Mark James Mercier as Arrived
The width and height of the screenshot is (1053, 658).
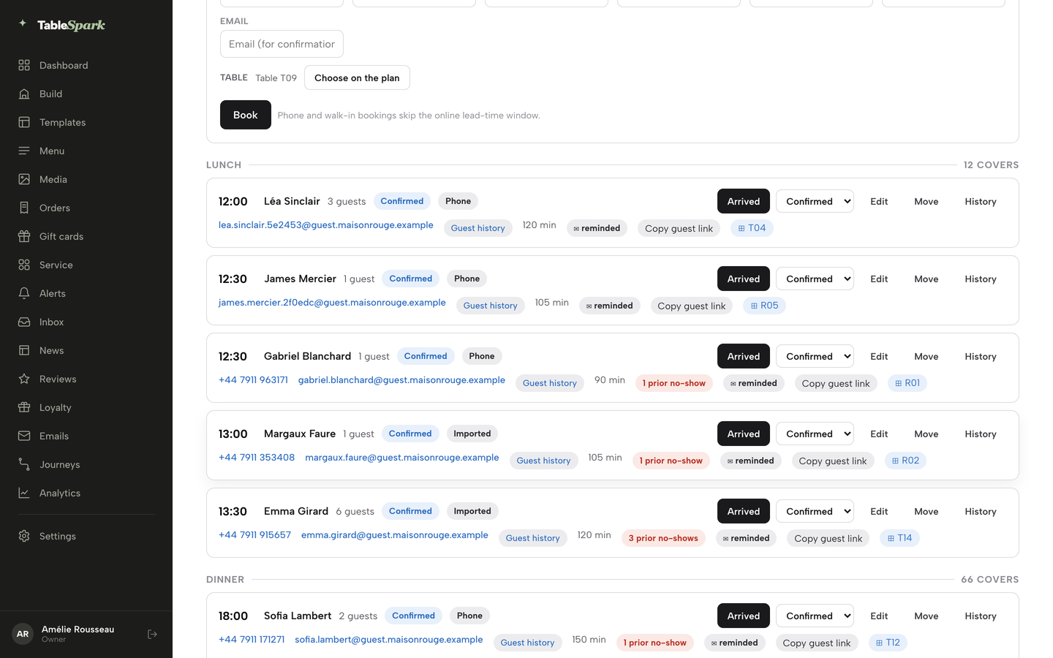pyautogui.click(x=743, y=279)
